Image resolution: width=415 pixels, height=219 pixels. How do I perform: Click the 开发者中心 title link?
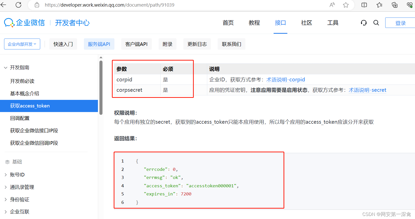(x=72, y=23)
